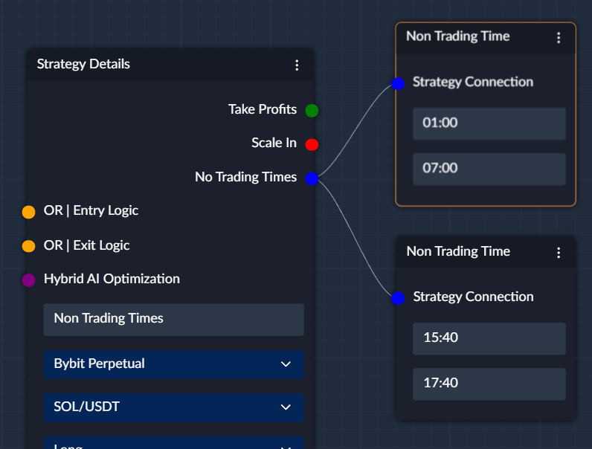Click the OR | Entry Logic label
592x449 pixels.
91,210
